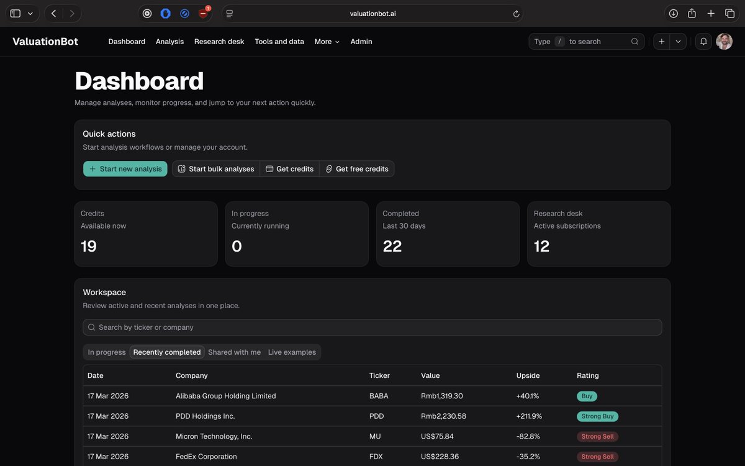The height and width of the screenshot is (466, 745).
Task: Click the Ticker column header
Action: (x=379, y=375)
